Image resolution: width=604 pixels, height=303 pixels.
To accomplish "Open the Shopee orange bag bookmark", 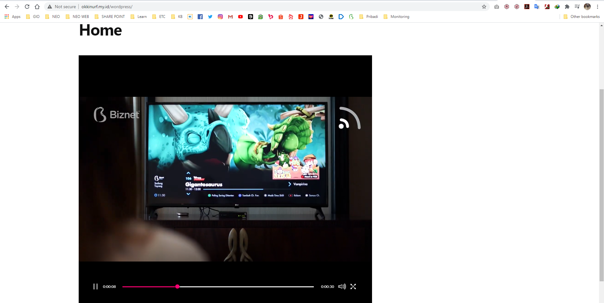I will pyautogui.click(x=281, y=17).
